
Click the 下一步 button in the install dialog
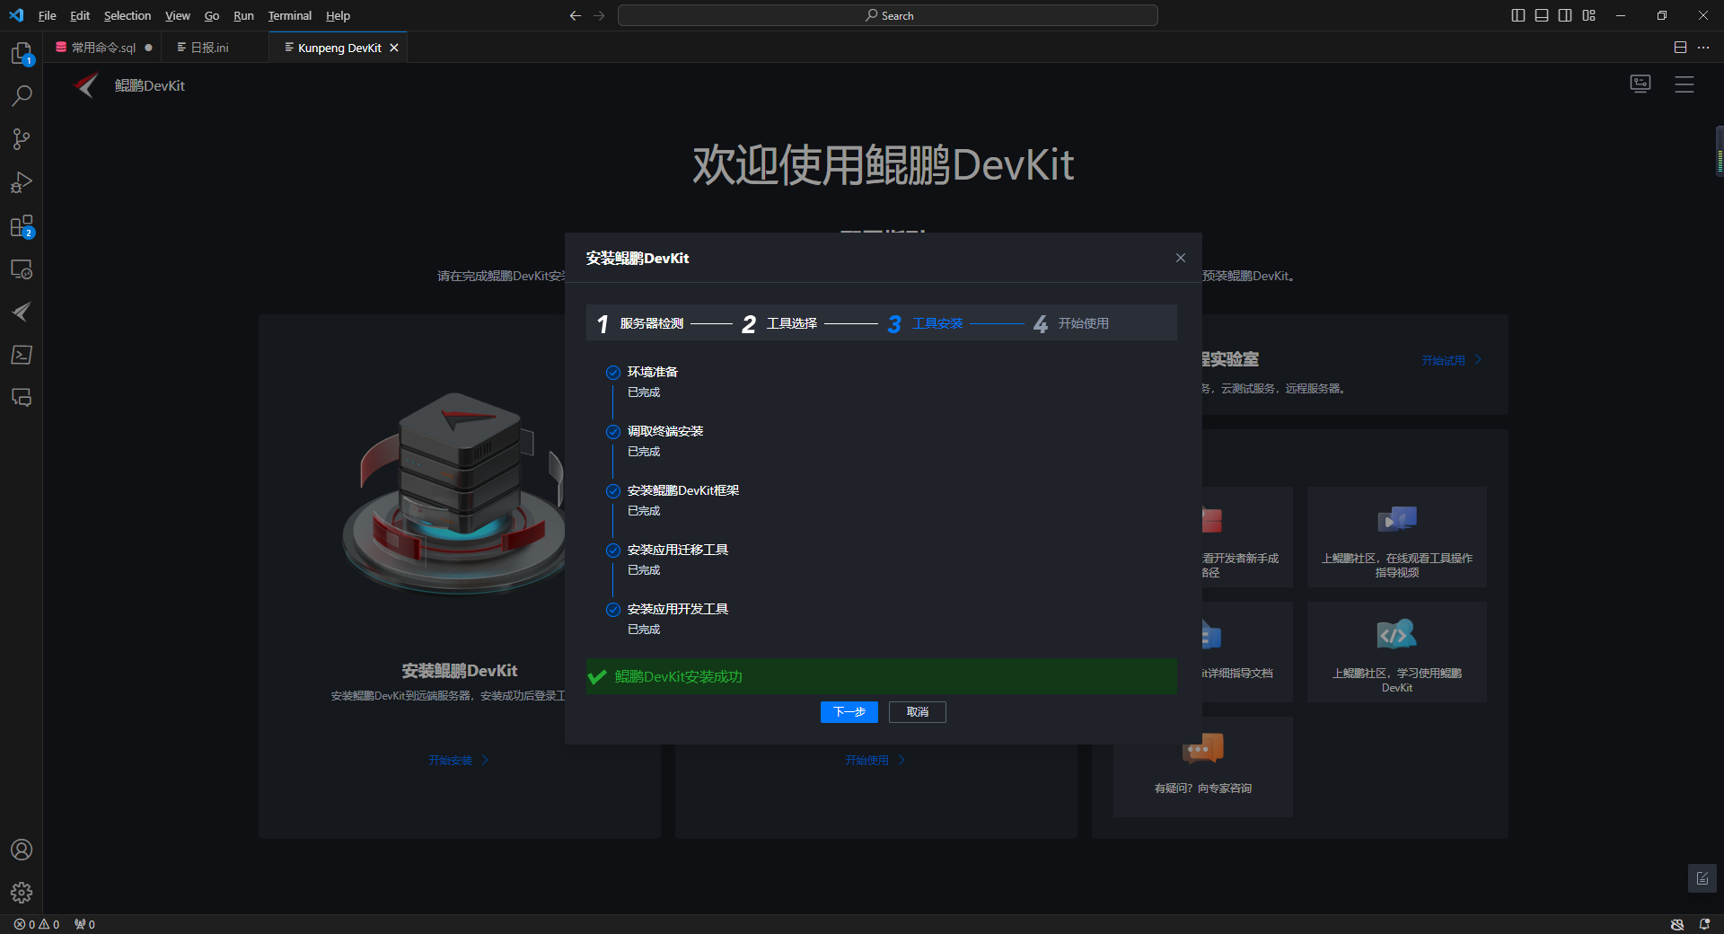pyautogui.click(x=849, y=712)
